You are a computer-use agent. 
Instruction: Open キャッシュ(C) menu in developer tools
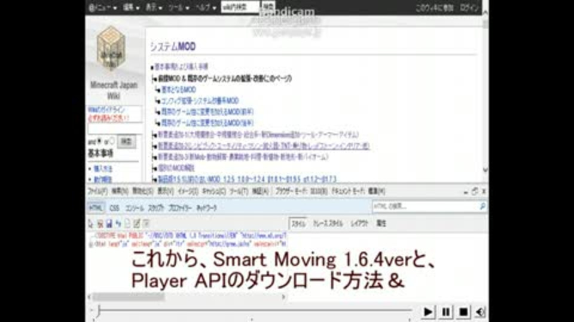213,191
